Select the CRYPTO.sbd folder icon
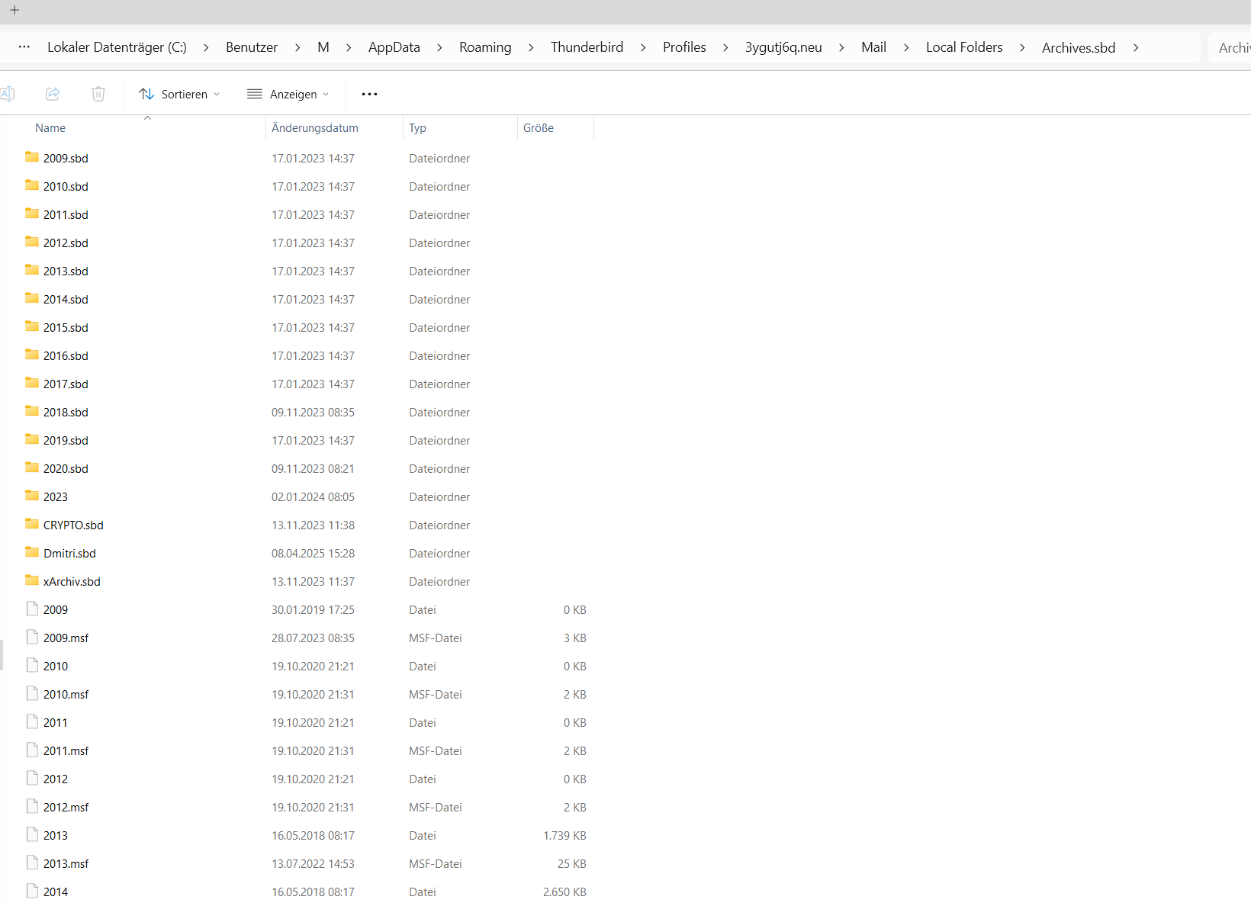1251x906 pixels. coord(32,524)
